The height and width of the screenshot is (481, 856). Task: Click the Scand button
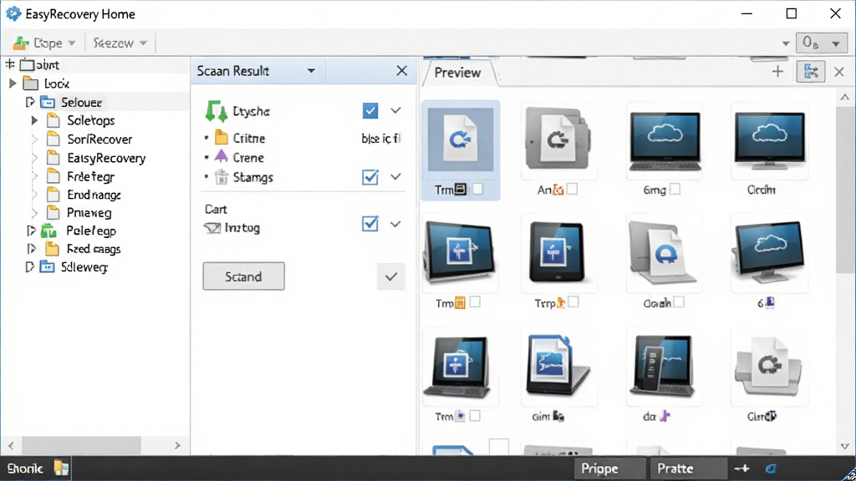(243, 276)
